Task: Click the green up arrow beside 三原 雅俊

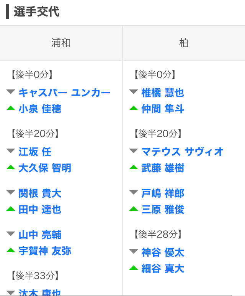Action: click(x=134, y=209)
